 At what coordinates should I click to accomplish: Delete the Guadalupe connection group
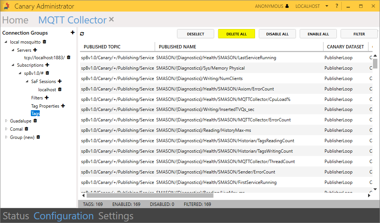[x=35, y=121]
